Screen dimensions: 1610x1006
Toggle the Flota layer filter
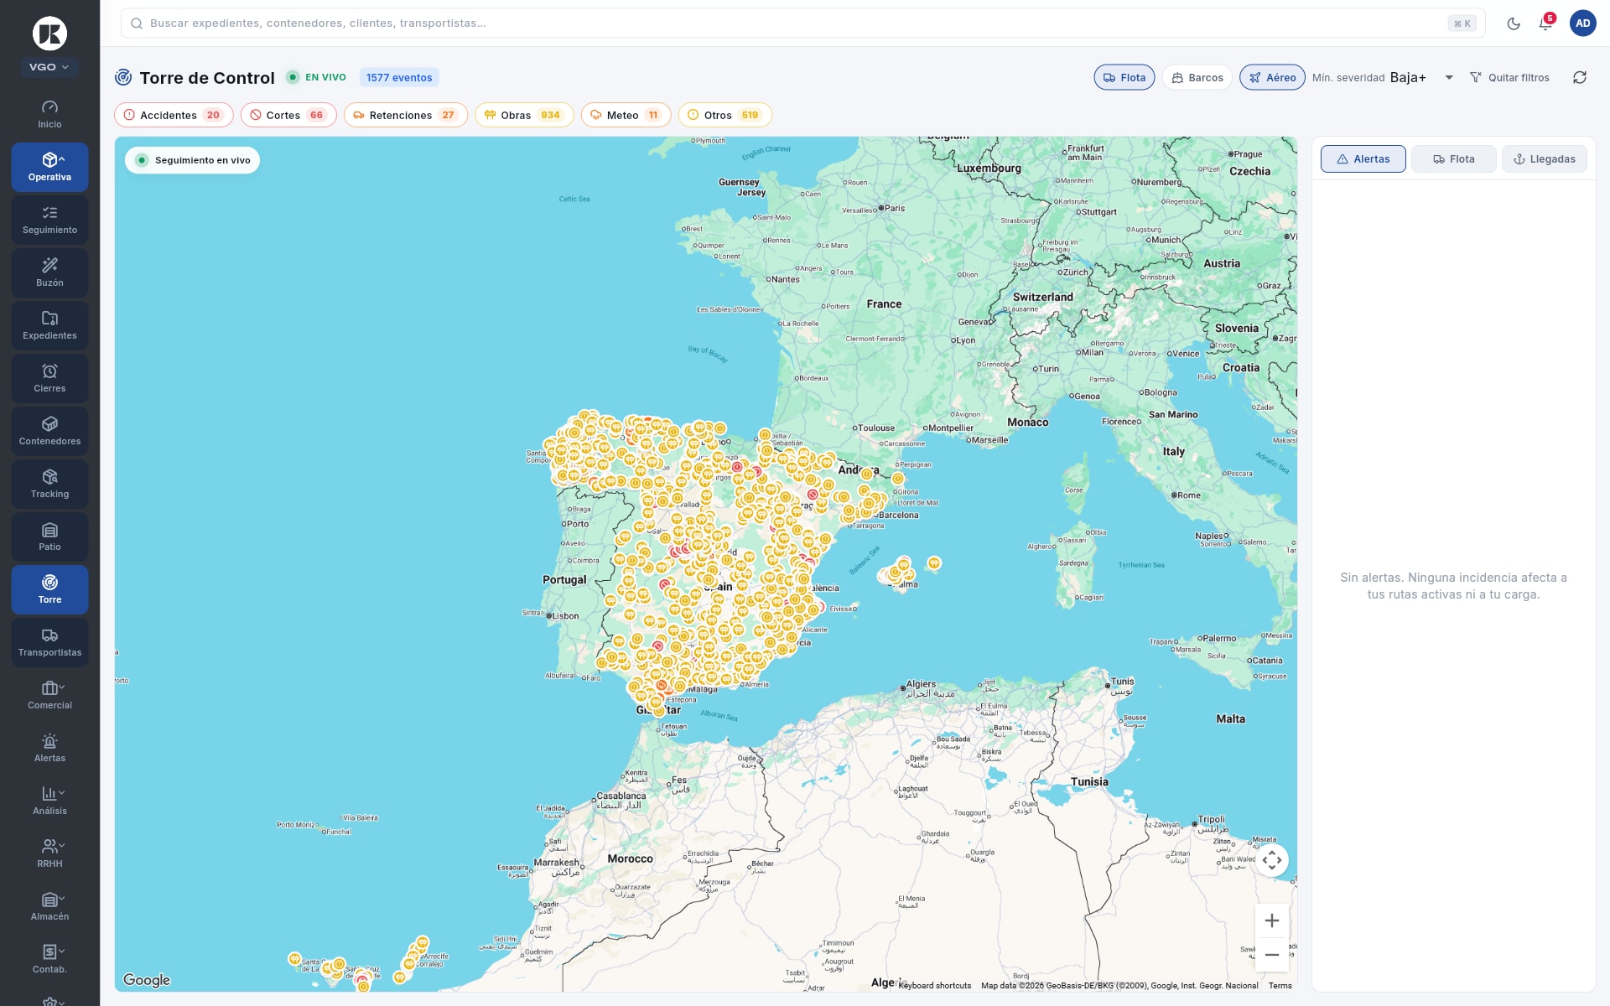pyautogui.click(x=1124, y=77)
